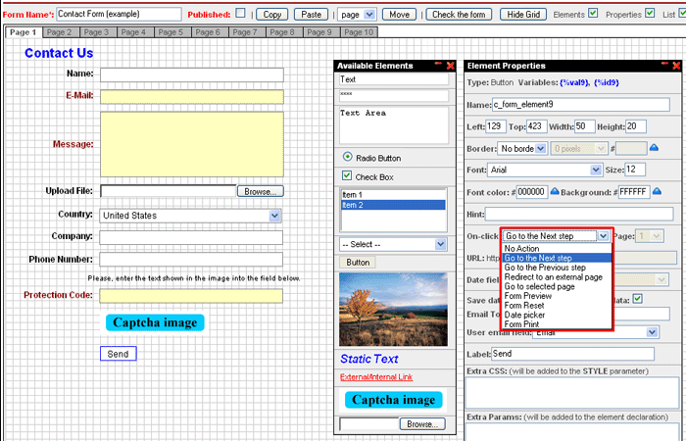Click the Message text area on the form
Viewport: 686px width, 441px height.
coord(192,144)
